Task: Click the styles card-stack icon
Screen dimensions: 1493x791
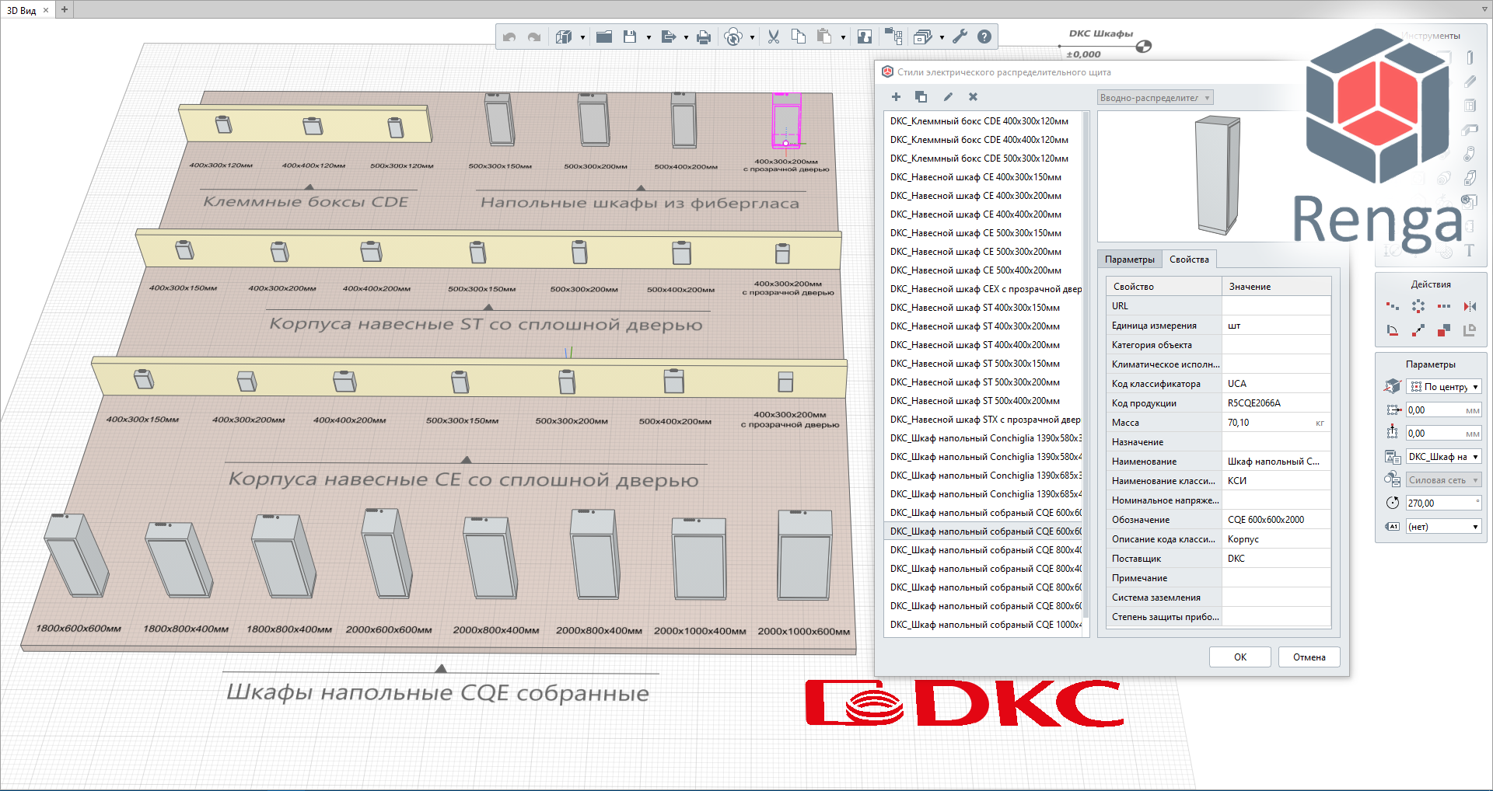Action: coord(923,37)
